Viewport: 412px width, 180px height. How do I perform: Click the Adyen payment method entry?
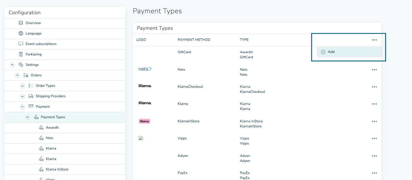[183, 156]
